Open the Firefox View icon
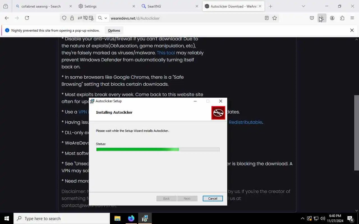This screenshot has width=359, height=224. click(6, 6)
